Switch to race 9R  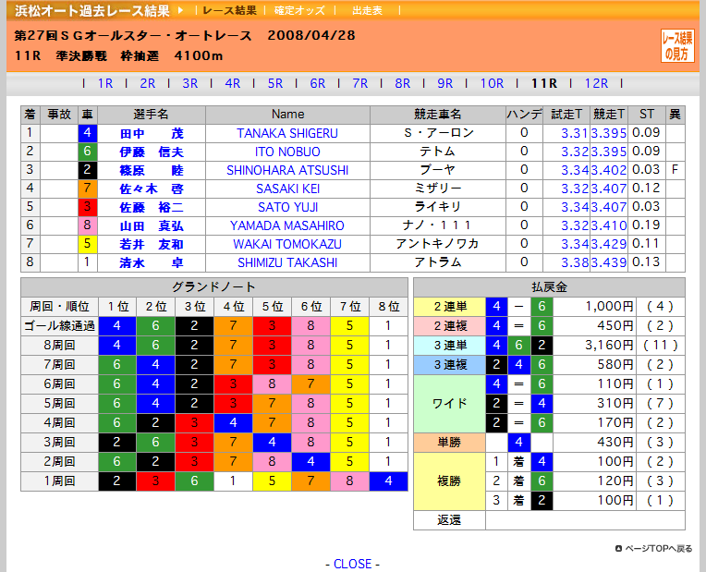click(444, 83)
